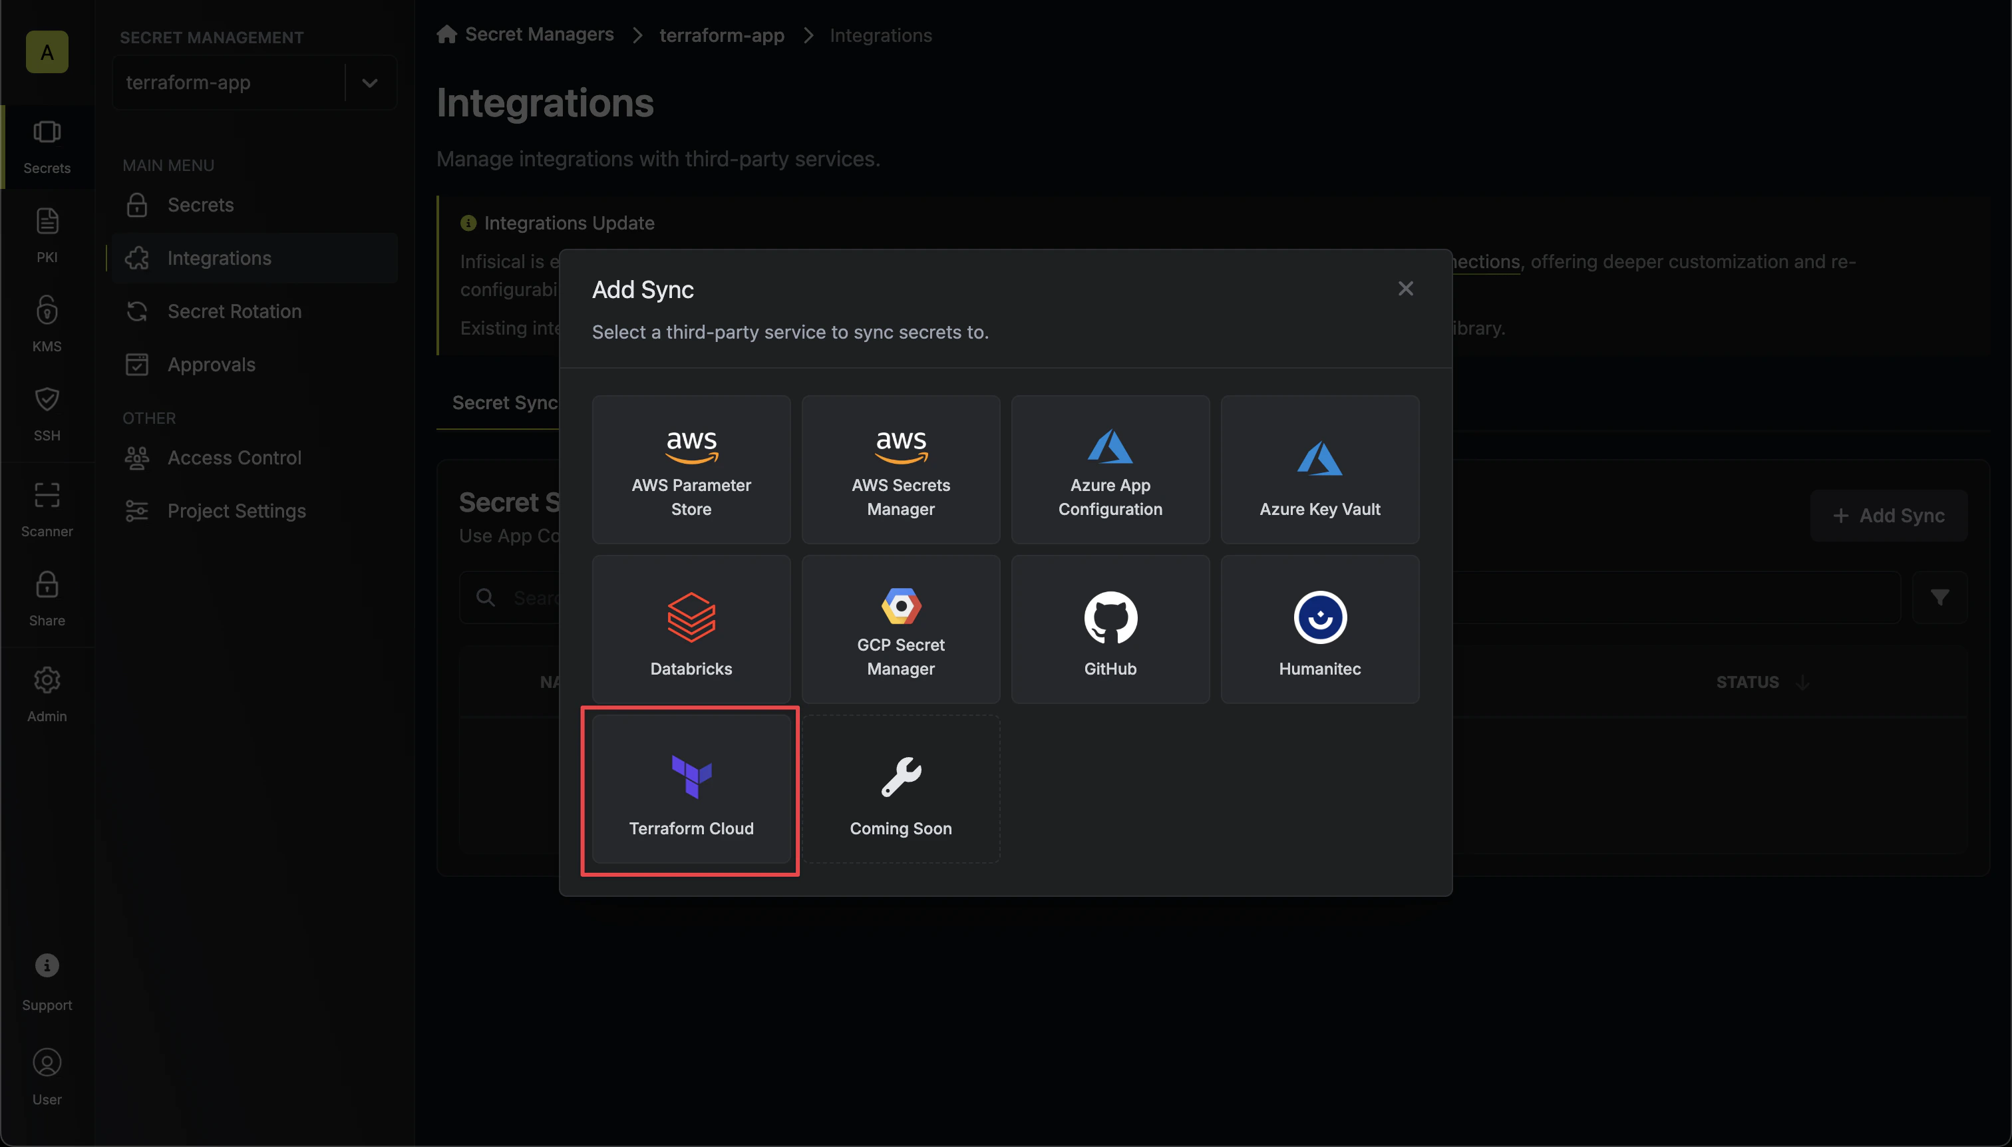
Task: Open Secrets in the main menu
Action: coord(254,205)
